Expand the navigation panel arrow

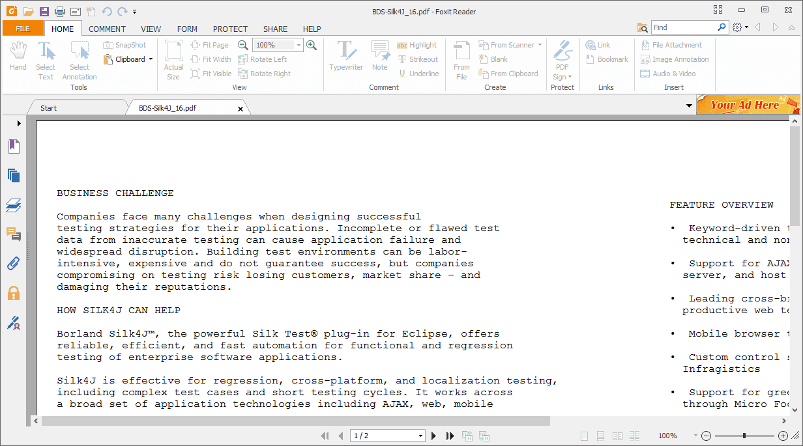click(19, 123)
